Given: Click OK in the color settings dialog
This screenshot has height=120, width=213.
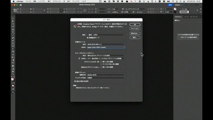Looking at the screenshot, I should coord(135,24).
